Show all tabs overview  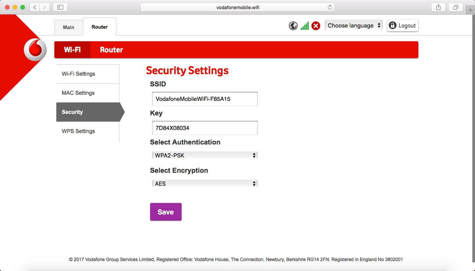tap(456, 7)
